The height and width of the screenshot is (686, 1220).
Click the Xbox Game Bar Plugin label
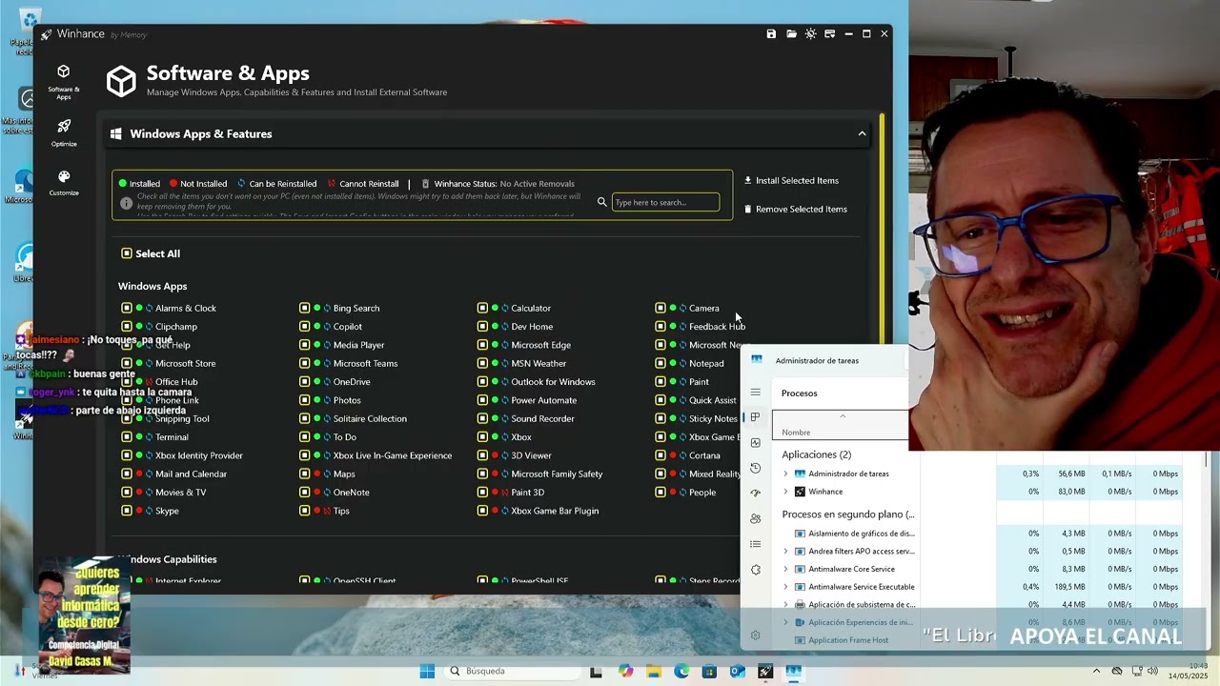tap(555, 511)
